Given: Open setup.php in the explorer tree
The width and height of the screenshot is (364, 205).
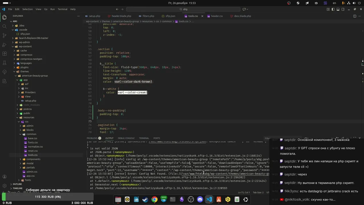Looking at the screenshot, I should pyautogui.click(x=30, y=101).
